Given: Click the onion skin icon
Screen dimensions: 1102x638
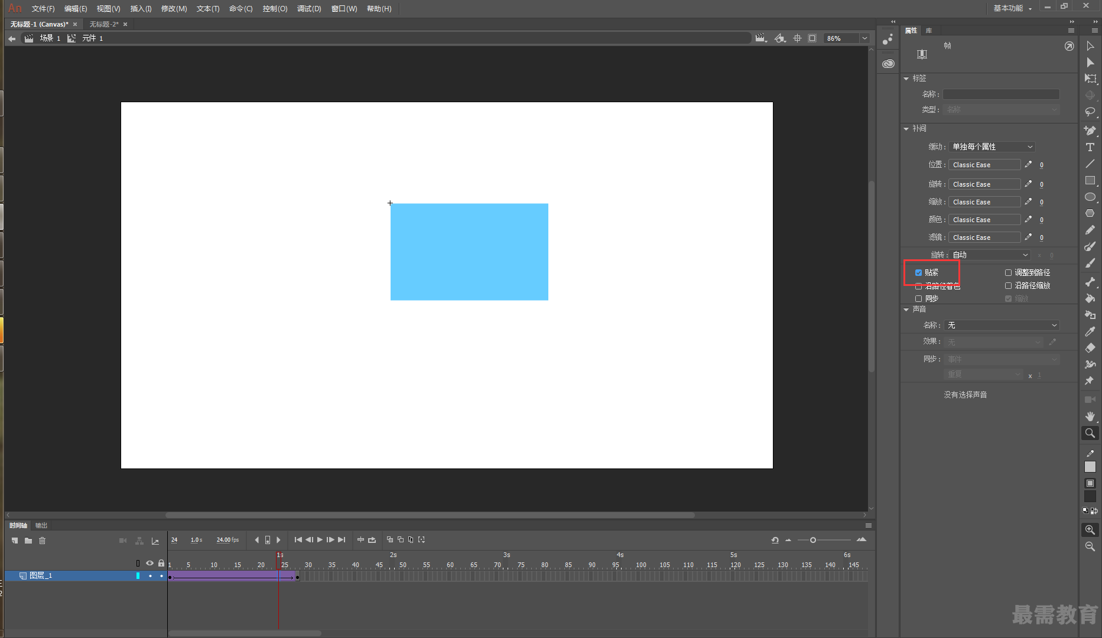Looking at the screenshot, I should pos(389,540).
